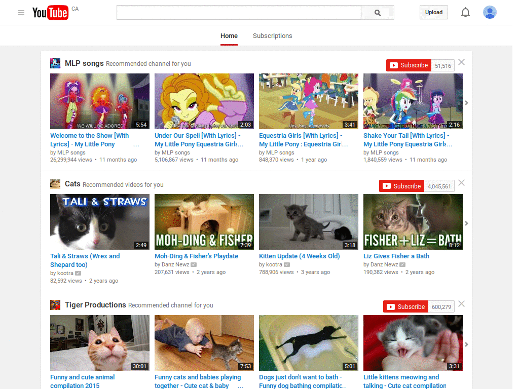Click 'by Danz Newz' under Liz Gives Fisher
The height and width of the screenshot is (389, 519).
pos(381,264)
